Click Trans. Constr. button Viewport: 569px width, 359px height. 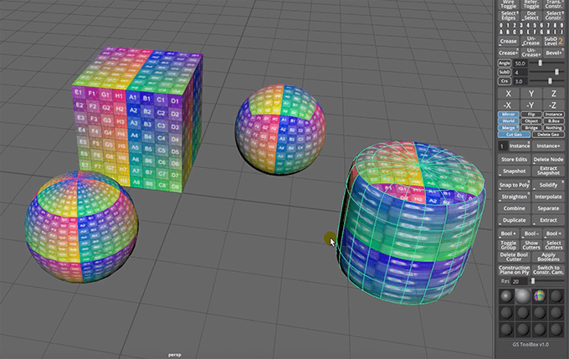point(554,4)
